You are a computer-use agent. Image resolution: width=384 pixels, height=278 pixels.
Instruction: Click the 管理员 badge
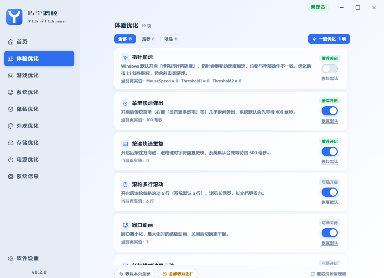318,7
